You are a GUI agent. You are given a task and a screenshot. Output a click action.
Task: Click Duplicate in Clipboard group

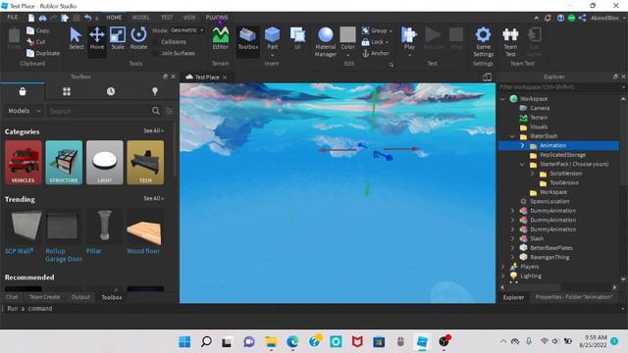(x=43, y=53)
